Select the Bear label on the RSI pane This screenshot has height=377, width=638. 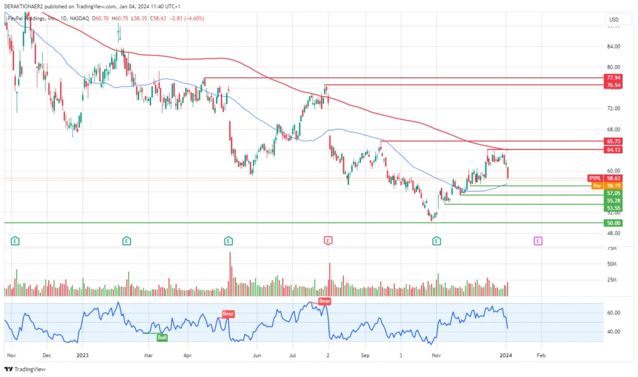click(x=227, y=313)
